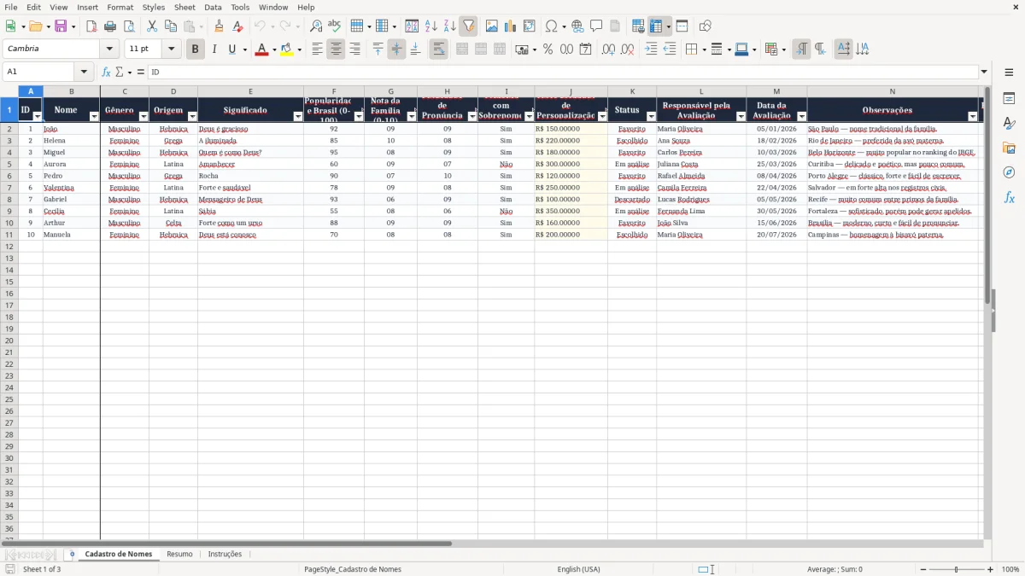
Task: Open the Styles menu
Action: (x=154, y=7)
